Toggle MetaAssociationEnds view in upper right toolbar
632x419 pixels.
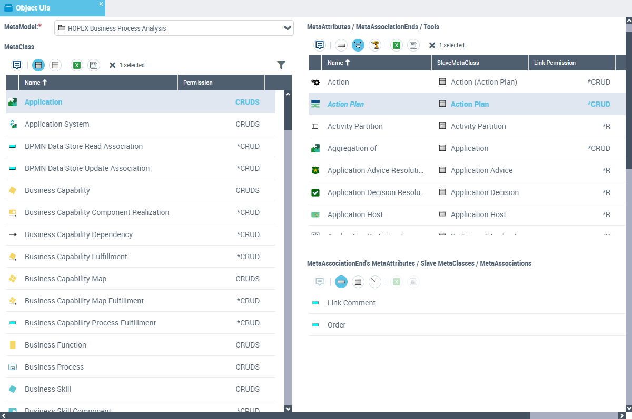(x=358, y=45)
